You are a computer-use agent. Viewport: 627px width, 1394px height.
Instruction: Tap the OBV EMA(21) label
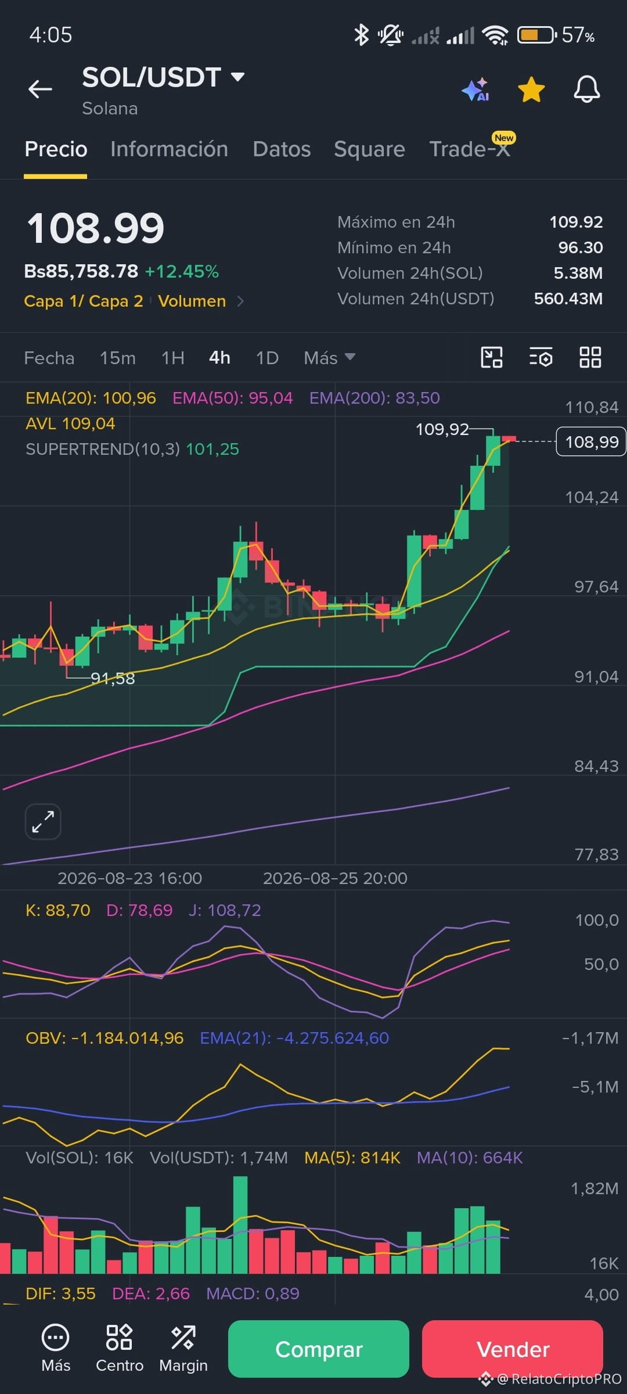click(294, 1038)
